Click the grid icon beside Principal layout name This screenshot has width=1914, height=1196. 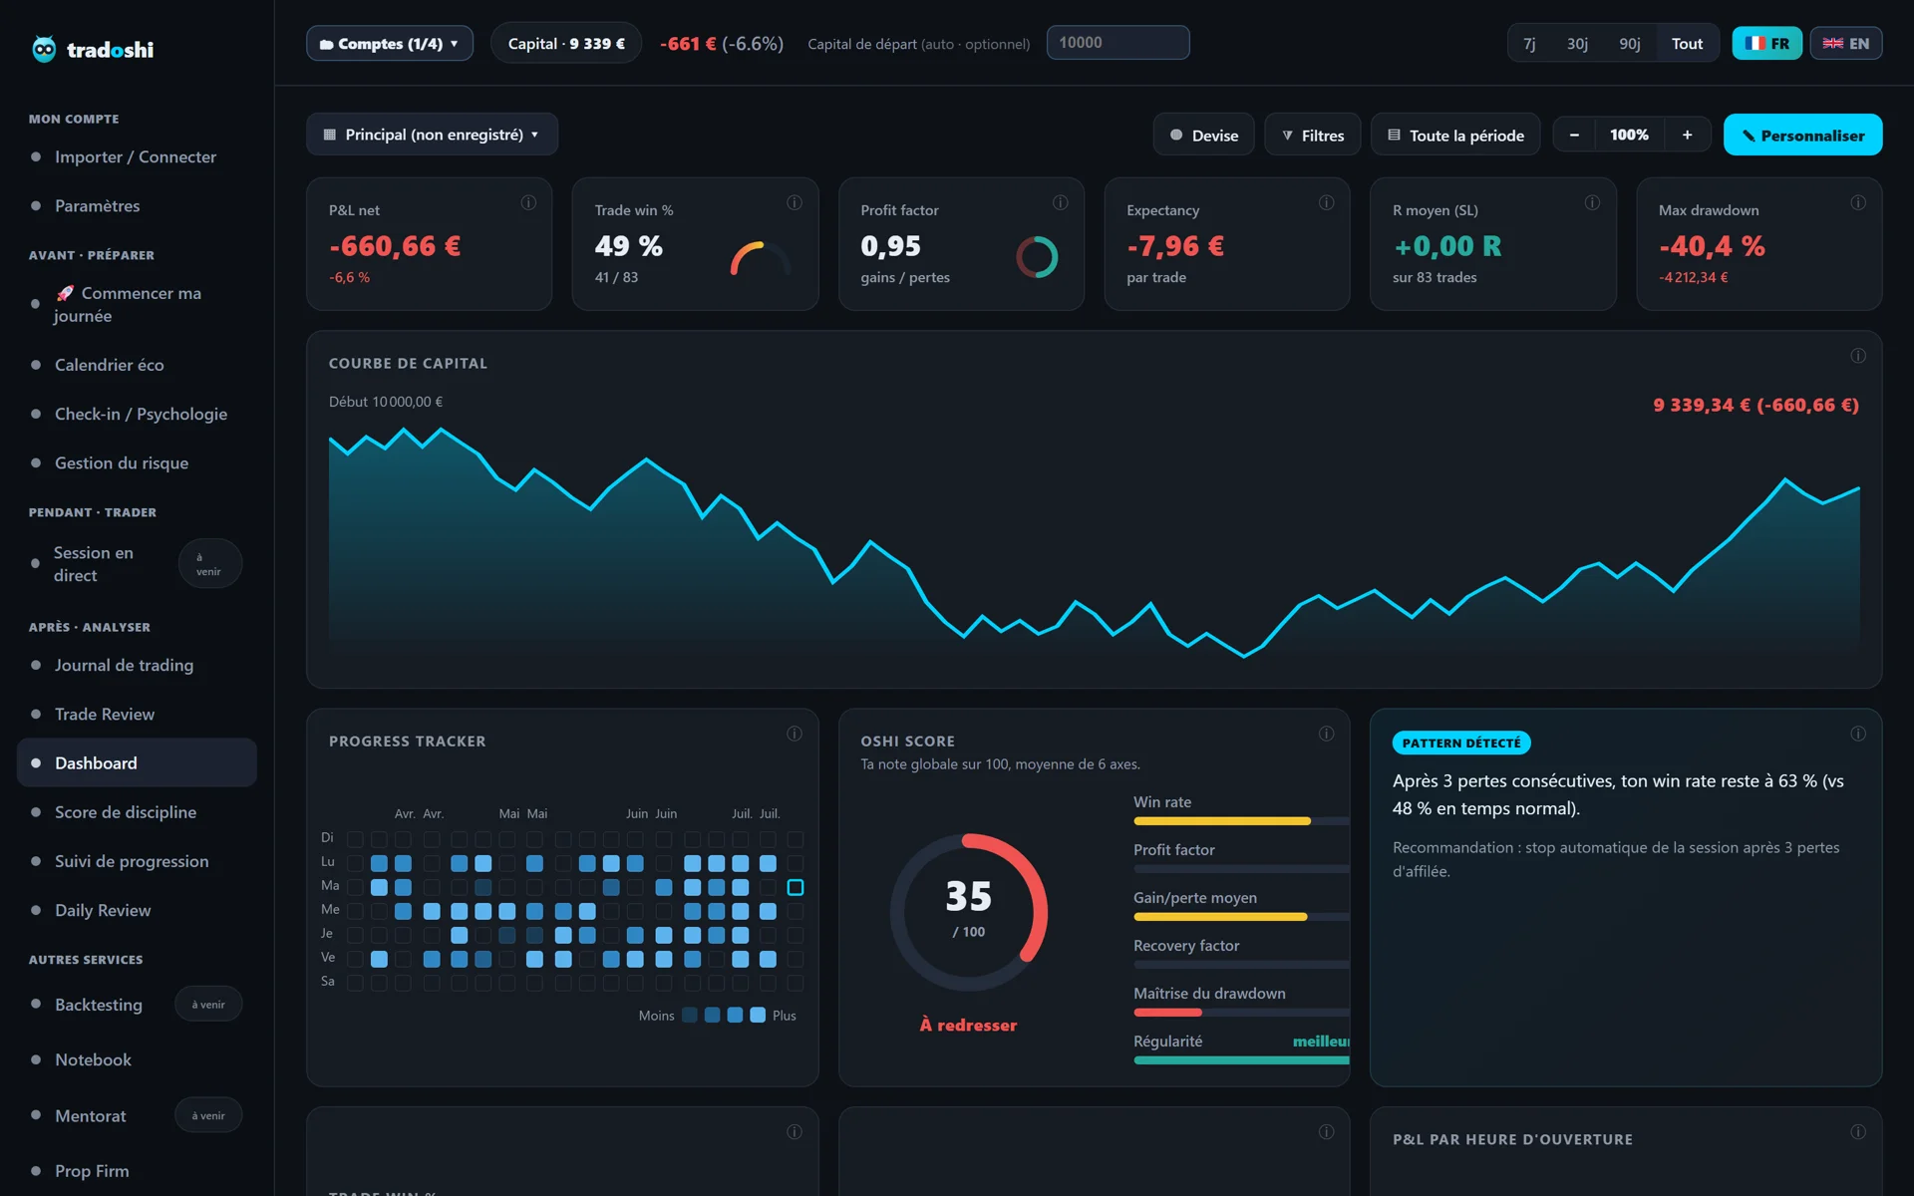point(330,135)
